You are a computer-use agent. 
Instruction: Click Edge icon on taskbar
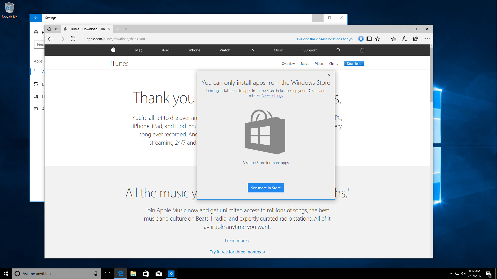coord(121,274)
